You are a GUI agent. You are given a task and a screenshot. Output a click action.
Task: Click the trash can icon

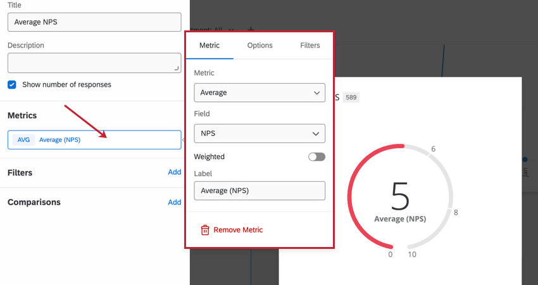pyautogui.click(x=205, y=230)
